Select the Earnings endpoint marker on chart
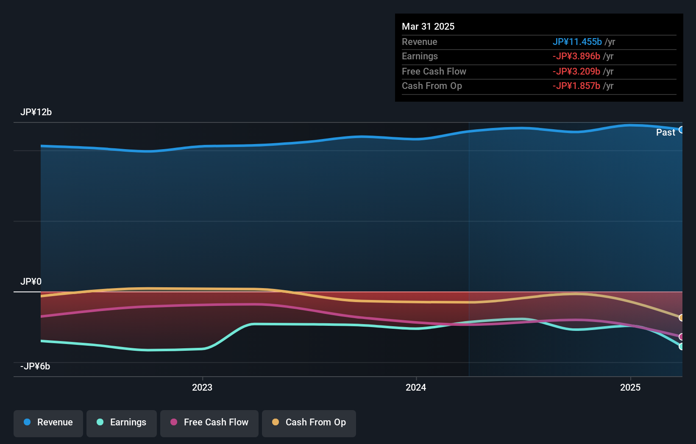Viewport: 696px width, 444px height. 681,347
